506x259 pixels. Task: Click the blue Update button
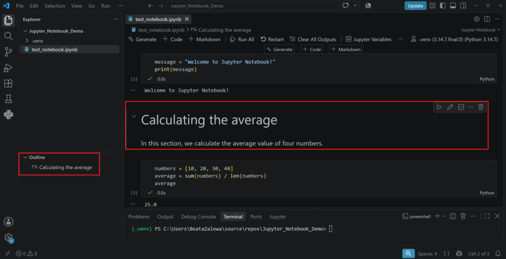tap(415, 6)
